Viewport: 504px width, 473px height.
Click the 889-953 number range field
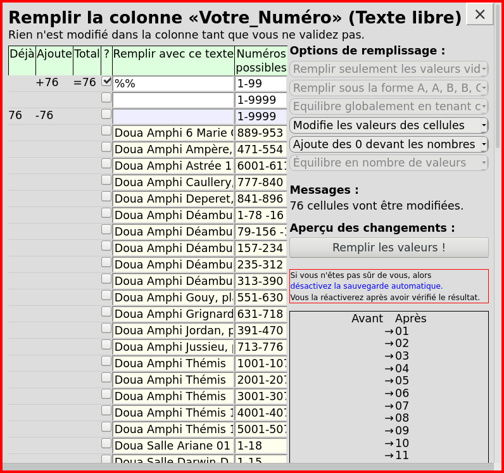click(x=261, y=133)
